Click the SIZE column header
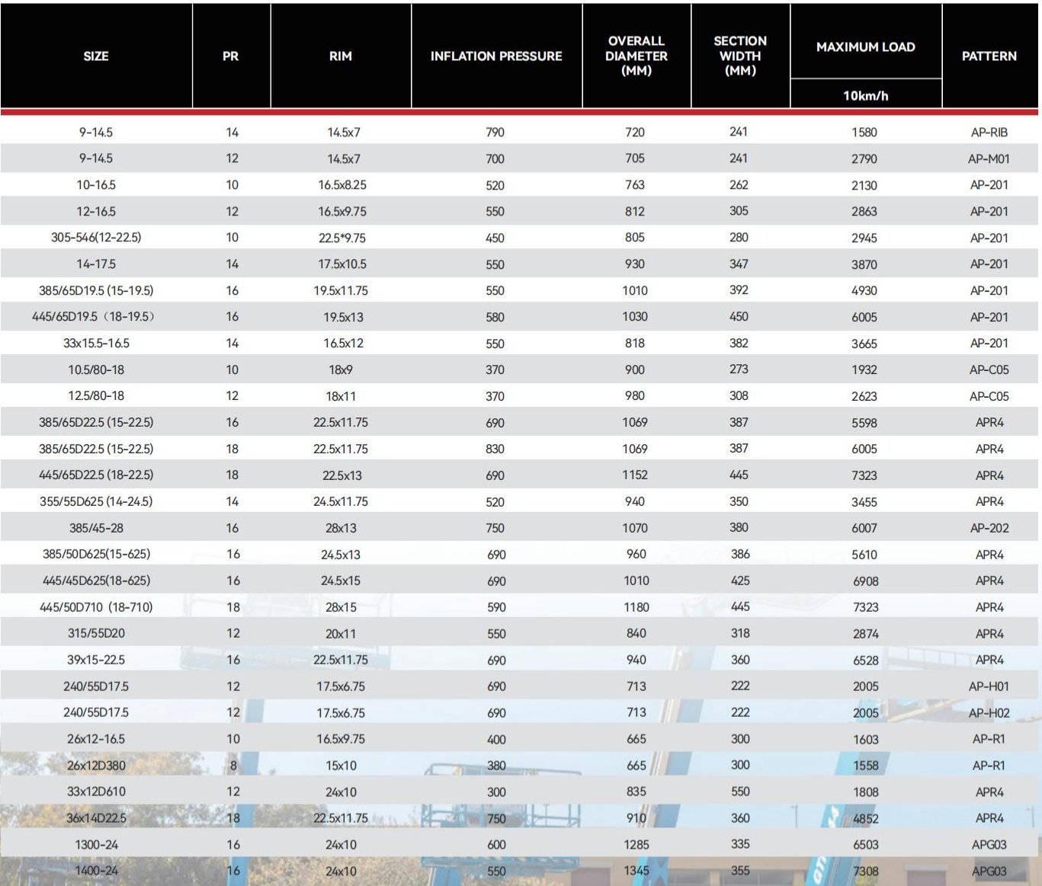1042x886 pixels. [96, 56]
